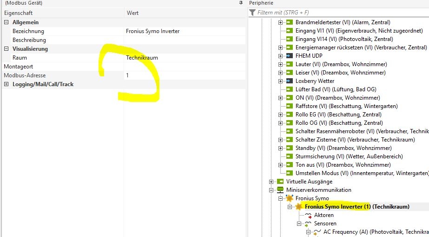Click the Miniserverkommunikation network icon

coord(280,190)
